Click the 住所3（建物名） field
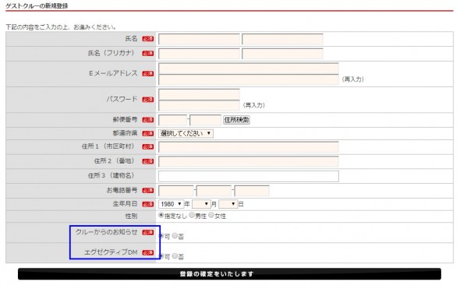 point(249,176)
